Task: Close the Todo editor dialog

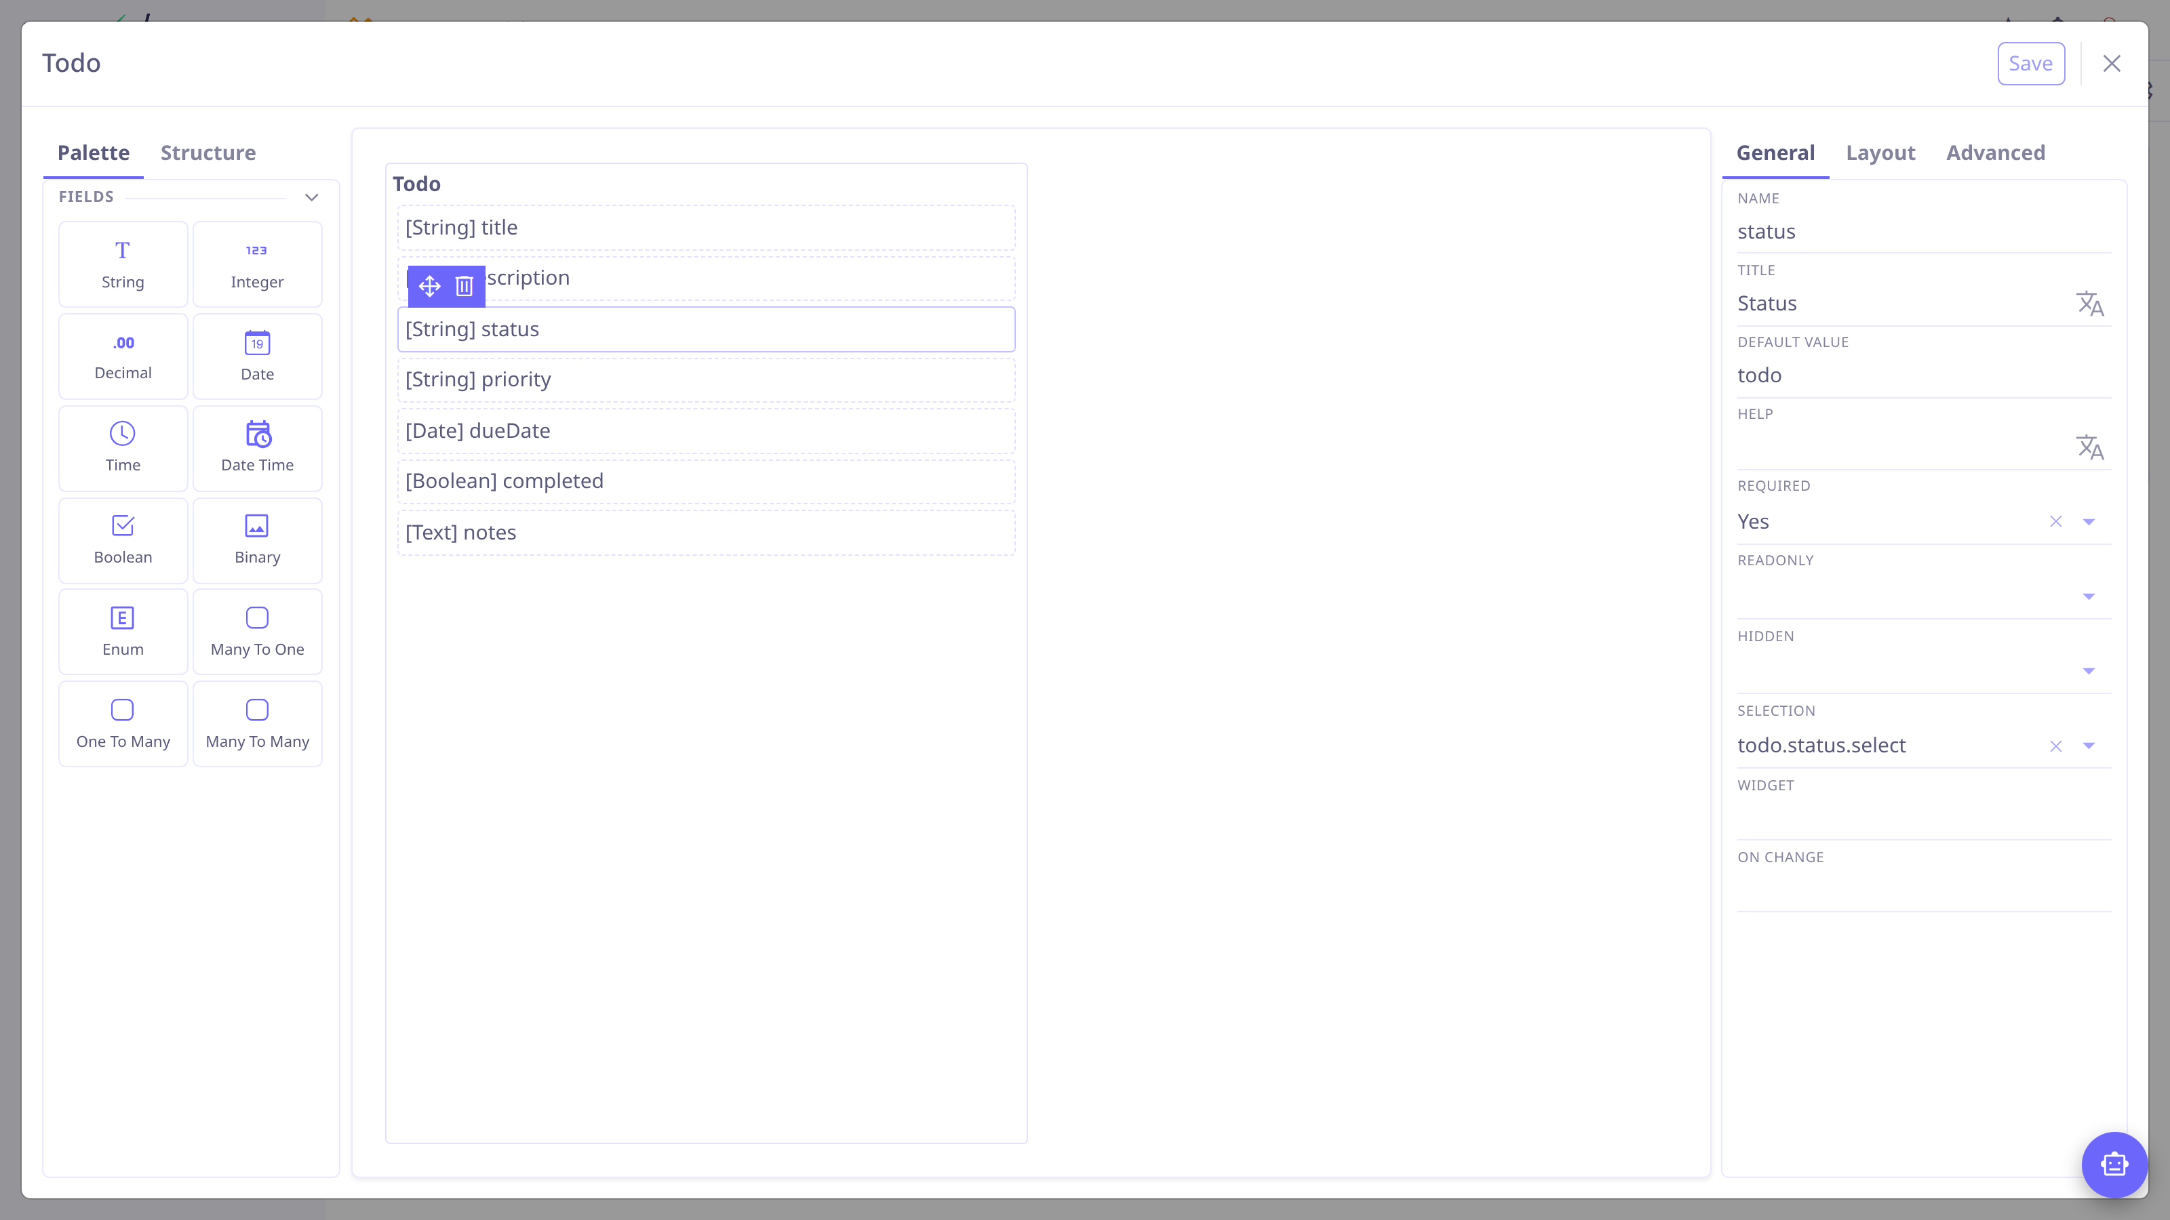Action: click(x=2112, y=63)
